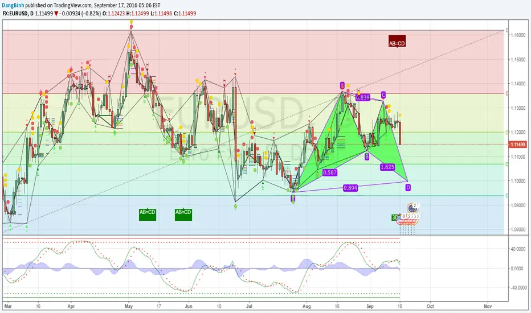Click the -40.0000 indicator axis label
This screenshot has height=313, width=531.
coord(518,287)
